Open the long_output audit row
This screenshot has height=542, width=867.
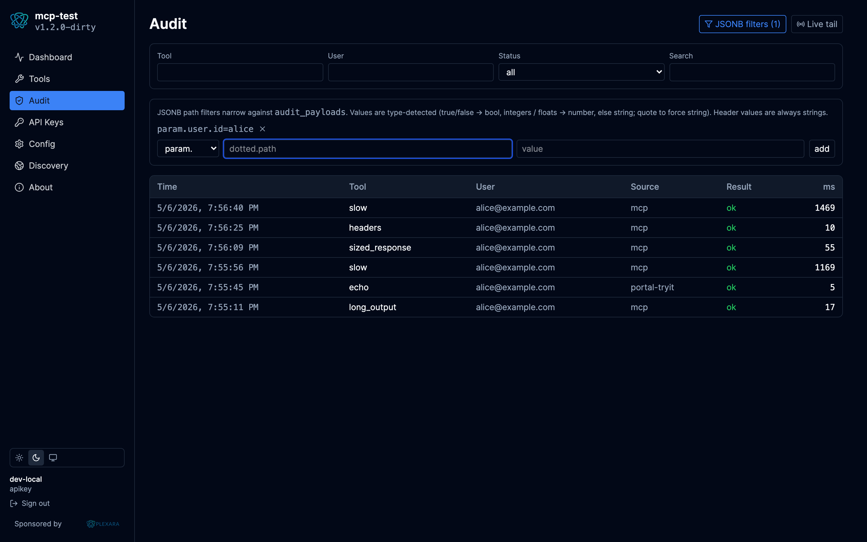(496, 307)
